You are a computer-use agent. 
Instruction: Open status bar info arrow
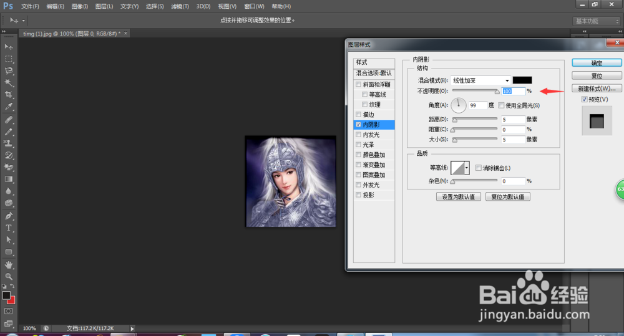(x=132, y=329)
